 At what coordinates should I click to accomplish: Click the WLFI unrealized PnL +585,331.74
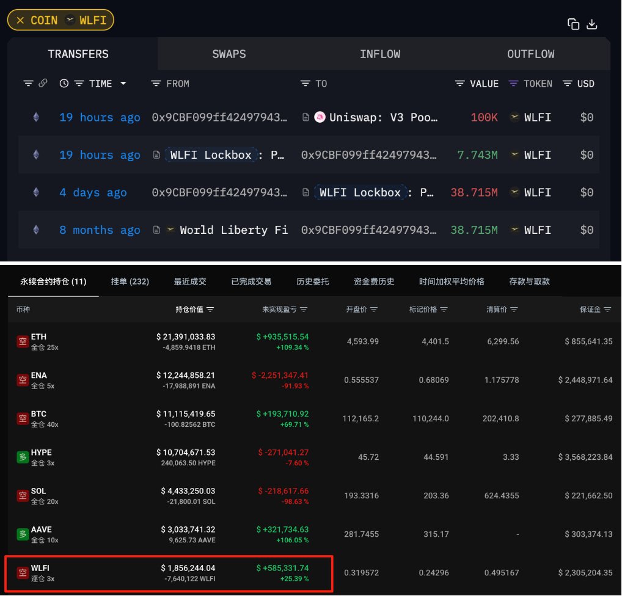point(282,568)
